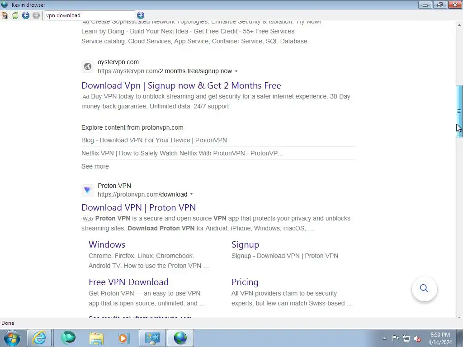Select the 'oystervpn.com' site name text
Image resolution: width=463 pixels, height=347 pixels.
pyautogui.click(x=118, y=62)
